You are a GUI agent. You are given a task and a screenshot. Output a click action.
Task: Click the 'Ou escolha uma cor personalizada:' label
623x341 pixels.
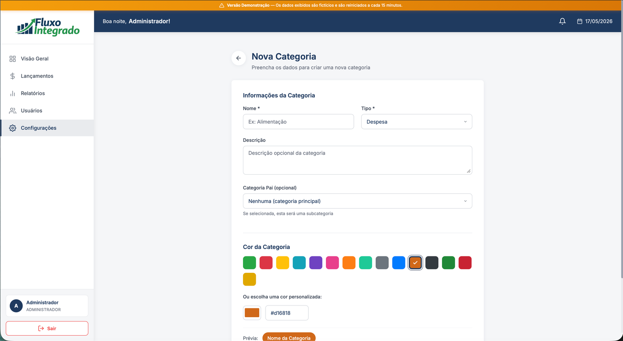[282, 297]
